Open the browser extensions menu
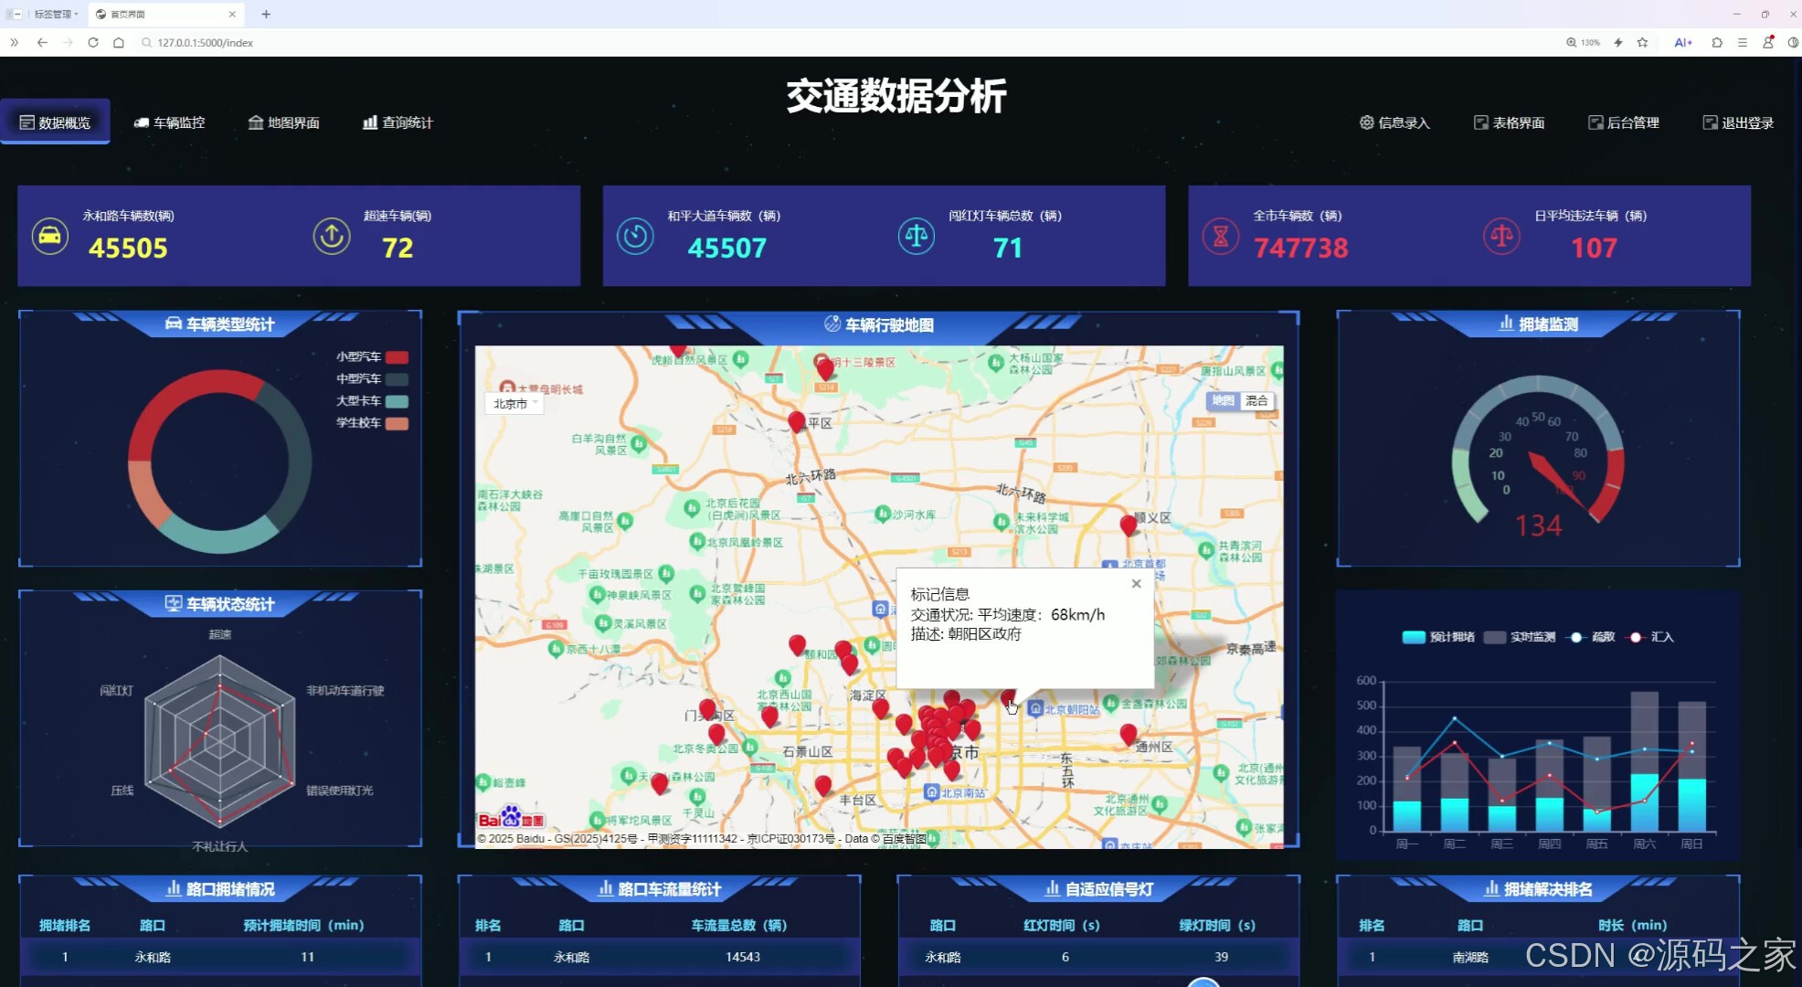The image size is (1802, 987). click(x=1716, y=42)
